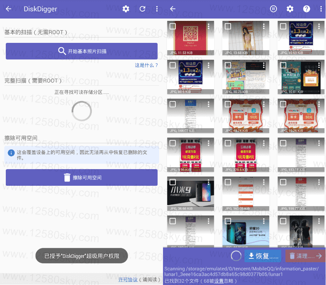The width and height of the screenshot is (326, 285).
Task: Open overflow menu on scan results toolbar
Action: 321,9
